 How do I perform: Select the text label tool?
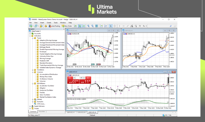(140, 26)
